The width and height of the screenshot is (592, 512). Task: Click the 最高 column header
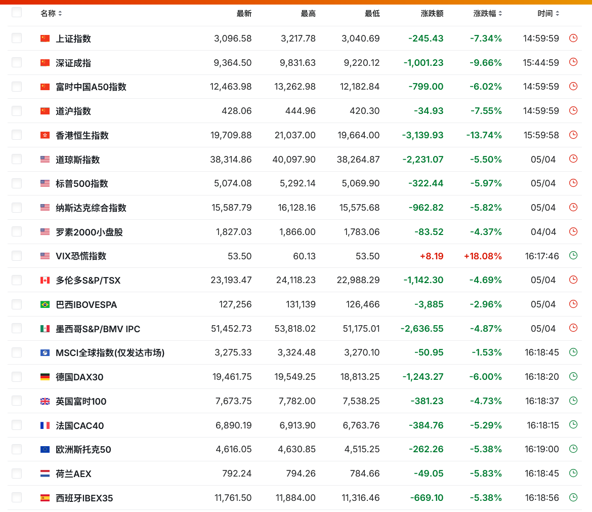tap(308, 14)
